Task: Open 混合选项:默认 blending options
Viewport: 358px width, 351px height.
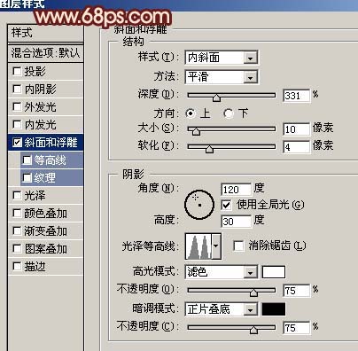Action: 45,53
